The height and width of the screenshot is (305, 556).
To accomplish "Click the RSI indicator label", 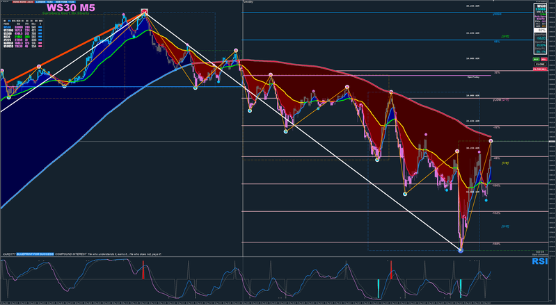I will [540, 261].
